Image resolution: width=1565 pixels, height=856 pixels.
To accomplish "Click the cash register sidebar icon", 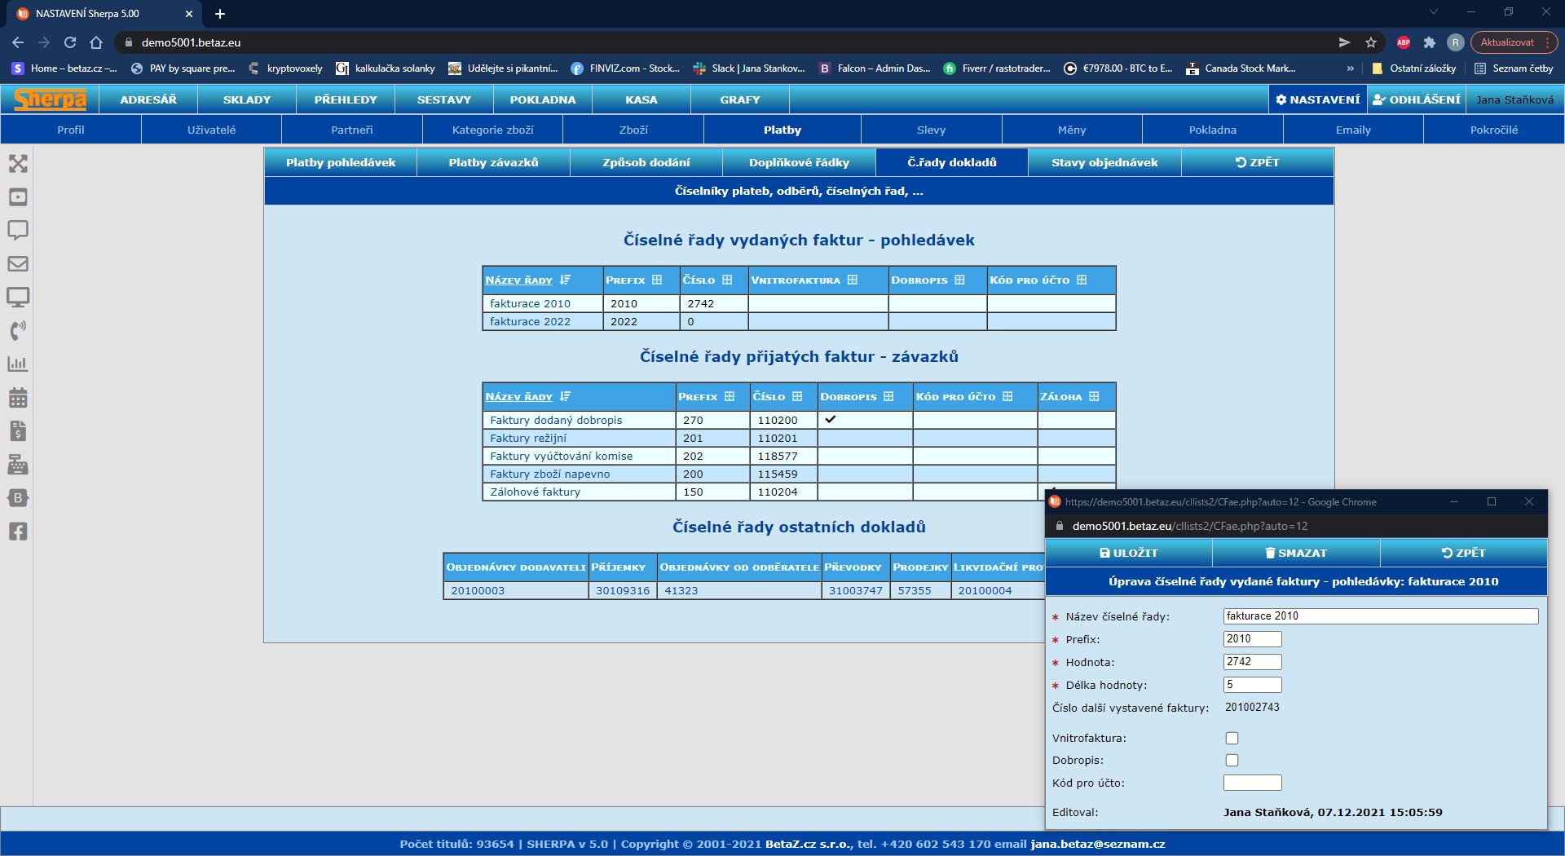I will coord(18,465).
